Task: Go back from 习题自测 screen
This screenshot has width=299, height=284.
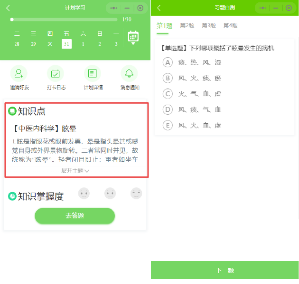Action: pyautogui.click(x=159, y=8)
